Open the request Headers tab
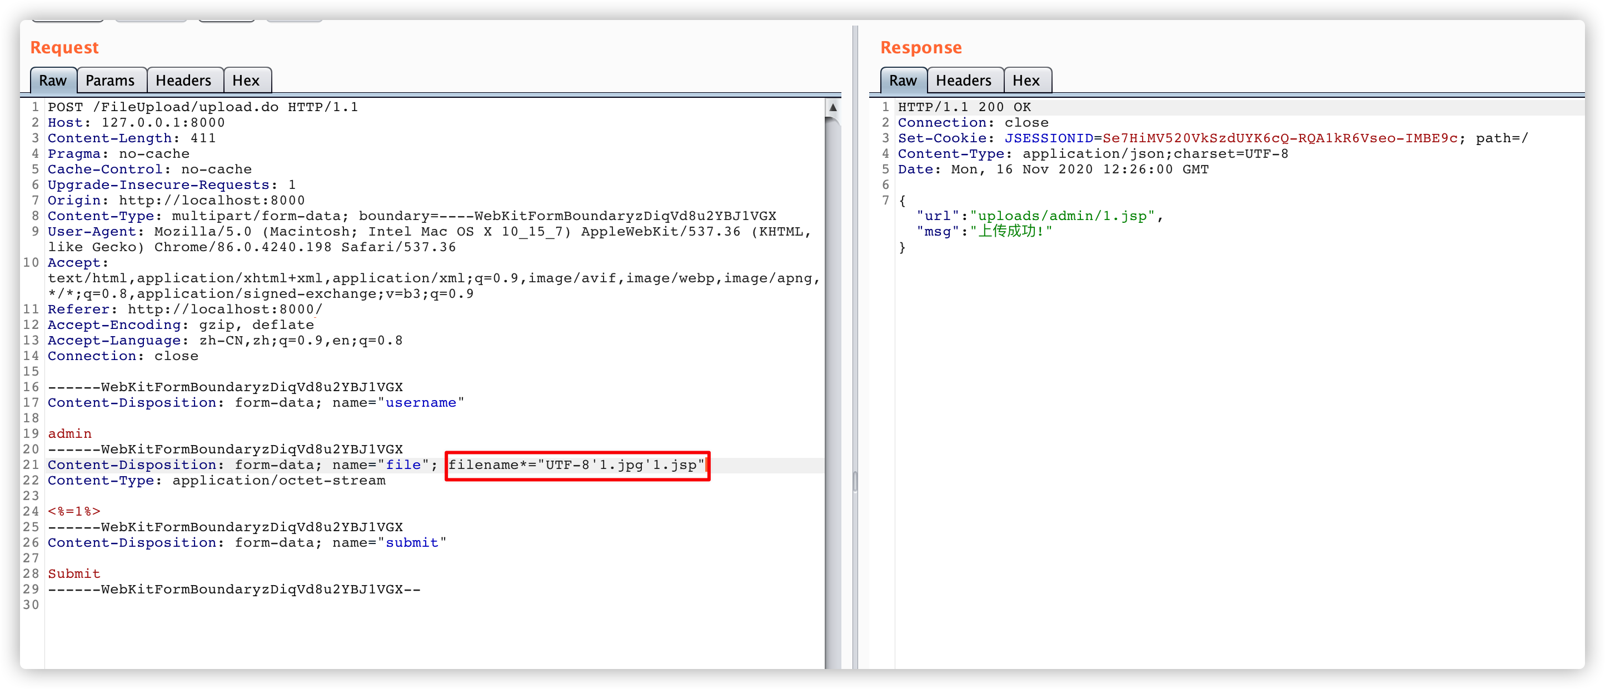The height and width of the screenshot is (689, 1605). 183,81
